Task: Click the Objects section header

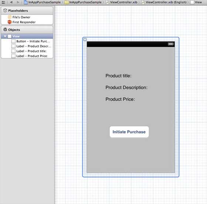Action: [27, 30]
